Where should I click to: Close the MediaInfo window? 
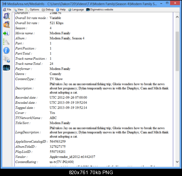click(175, 3)
